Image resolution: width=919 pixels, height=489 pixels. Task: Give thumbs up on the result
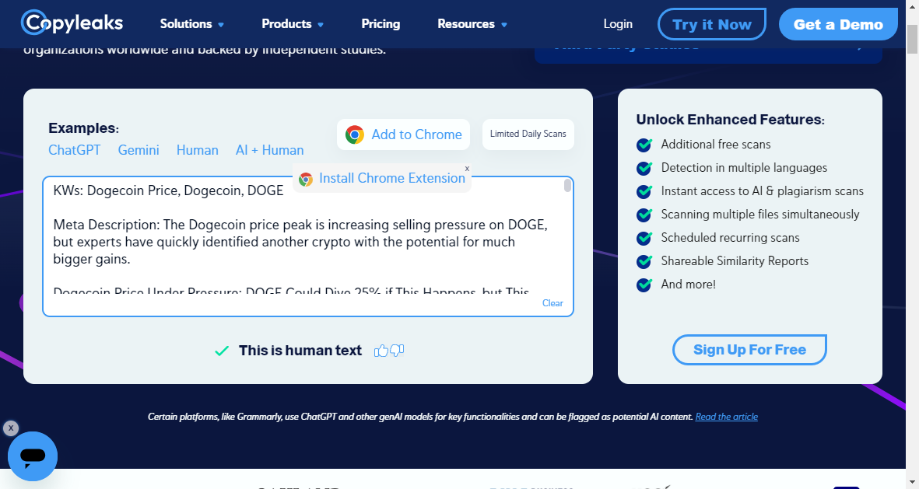(x=381, y=350)
